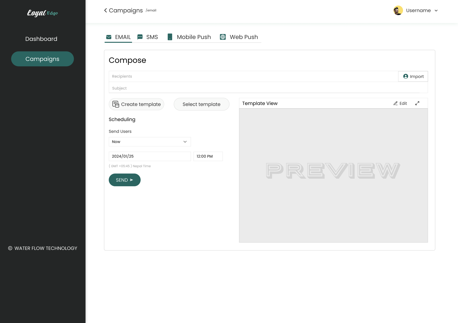Click the Send Users label
The image size is (458, 323).
120,131
